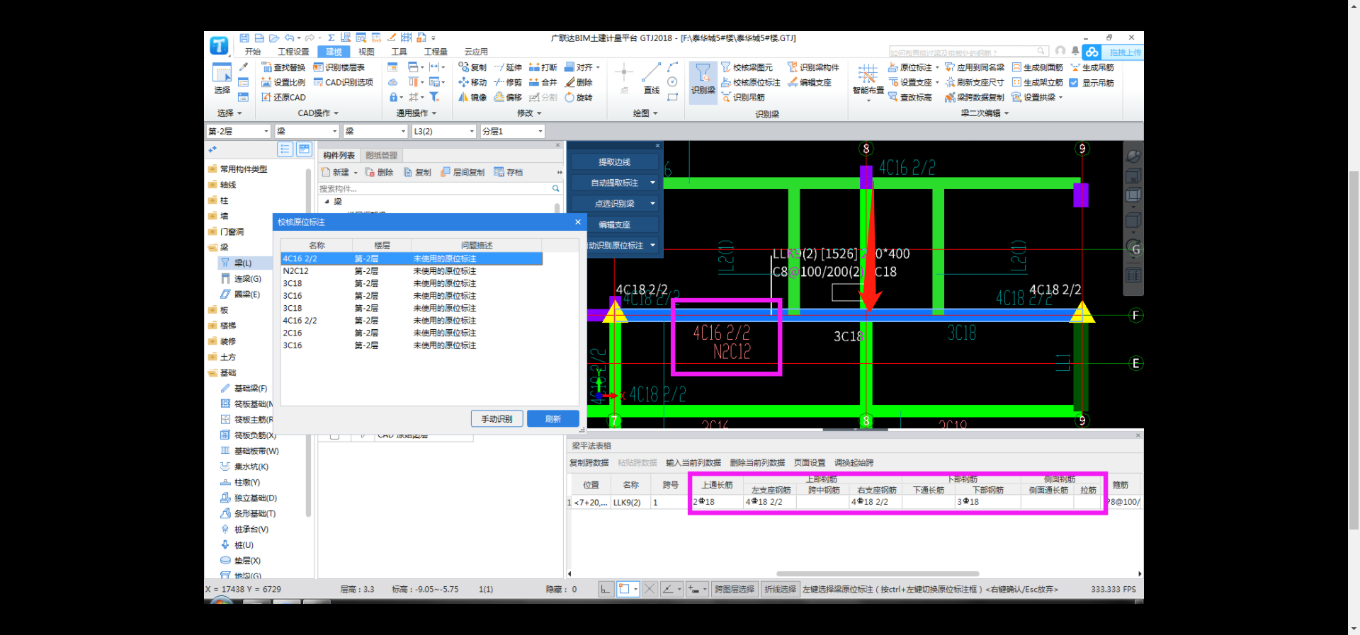Screen dimensions: 1360x635
Task: Select the N2C12 row in issue list
Action: [412, 271]
